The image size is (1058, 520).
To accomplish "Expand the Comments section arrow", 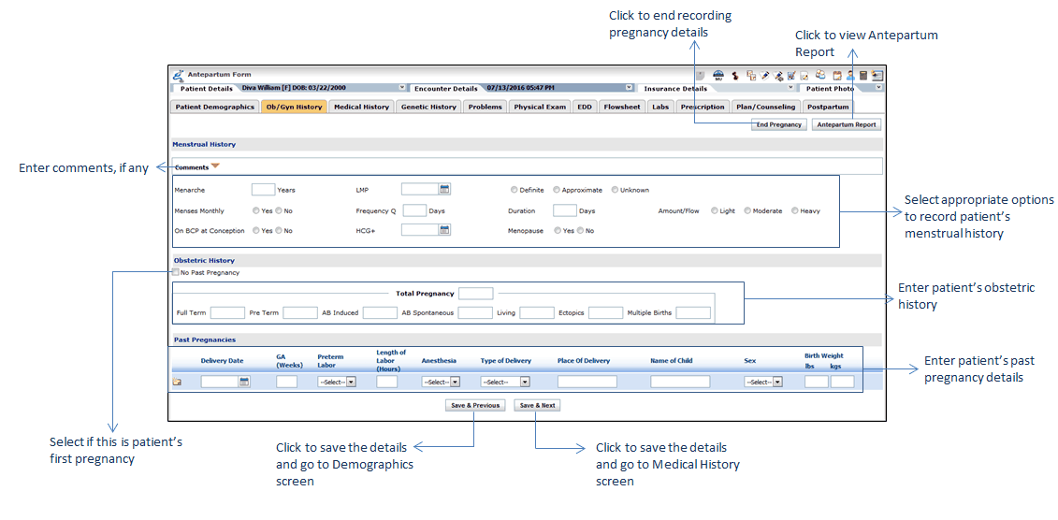I will [215, 166].
